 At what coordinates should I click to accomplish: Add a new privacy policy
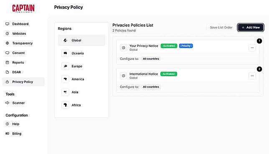tap(251, 27)
